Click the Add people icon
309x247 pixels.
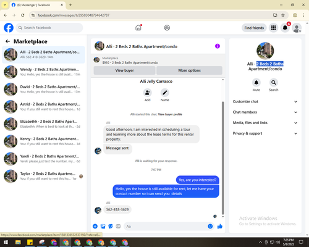pos(148,93)
